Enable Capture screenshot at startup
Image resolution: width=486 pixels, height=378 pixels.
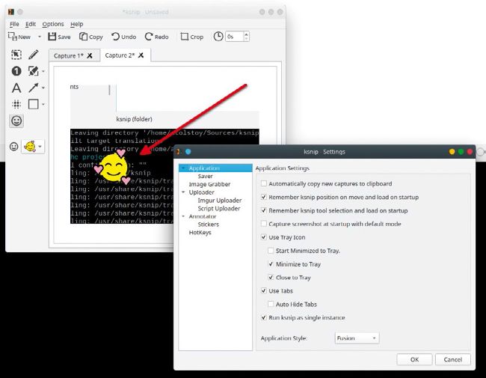tap(264, 224)
